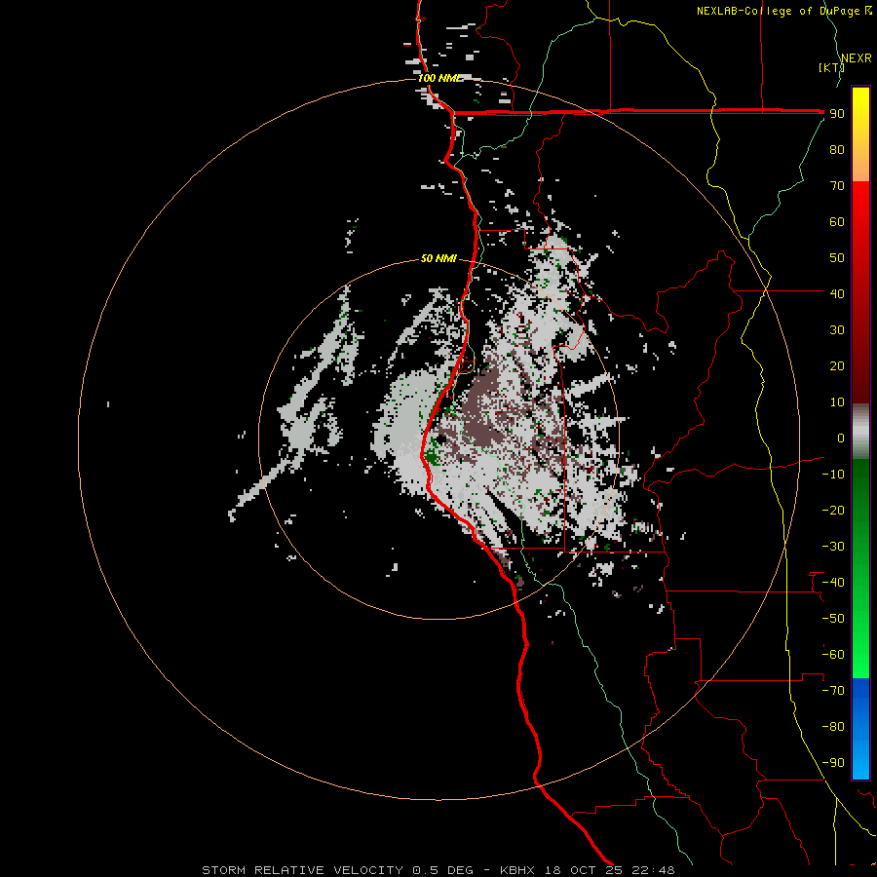
Task: Click the "STORM RELATIVE VELOCITY 0.5 DEG" caption
Action: point(337,870)
